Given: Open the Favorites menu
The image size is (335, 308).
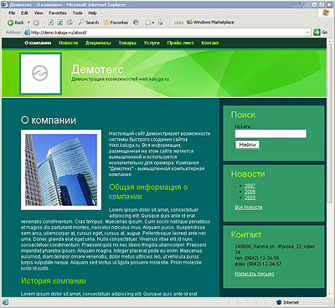Looking at the screenshot, I should [x=58, y=13].
